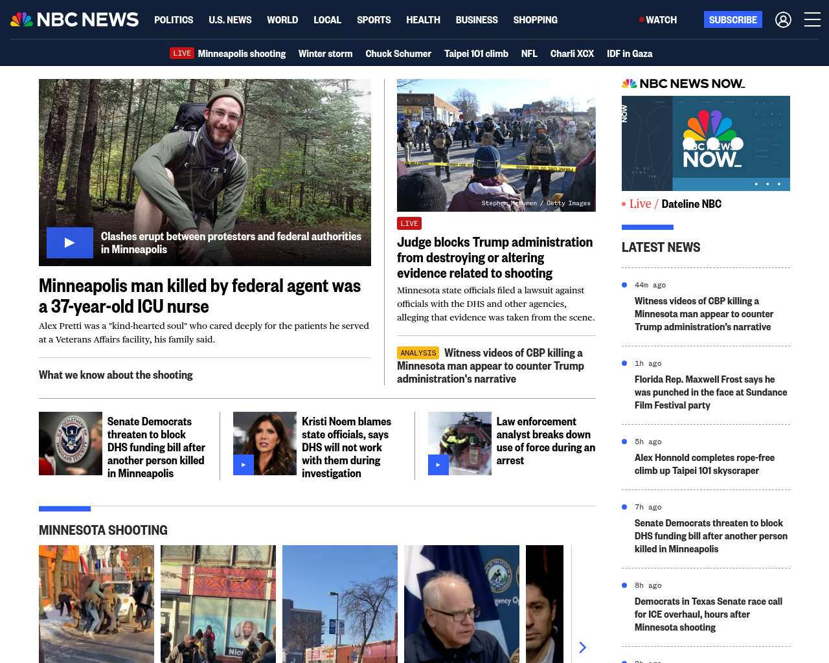Open the Senate Democrats DHS seal thumbnail
The width and height of the screenshot is (829, 663).
point(71,444)
